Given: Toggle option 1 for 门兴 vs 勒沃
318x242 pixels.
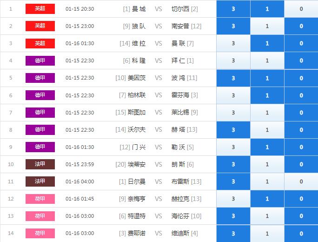Looking at the screenshot, I should 267,147.
